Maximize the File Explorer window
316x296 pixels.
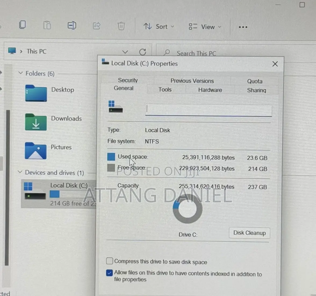click(x=302, y=5)
